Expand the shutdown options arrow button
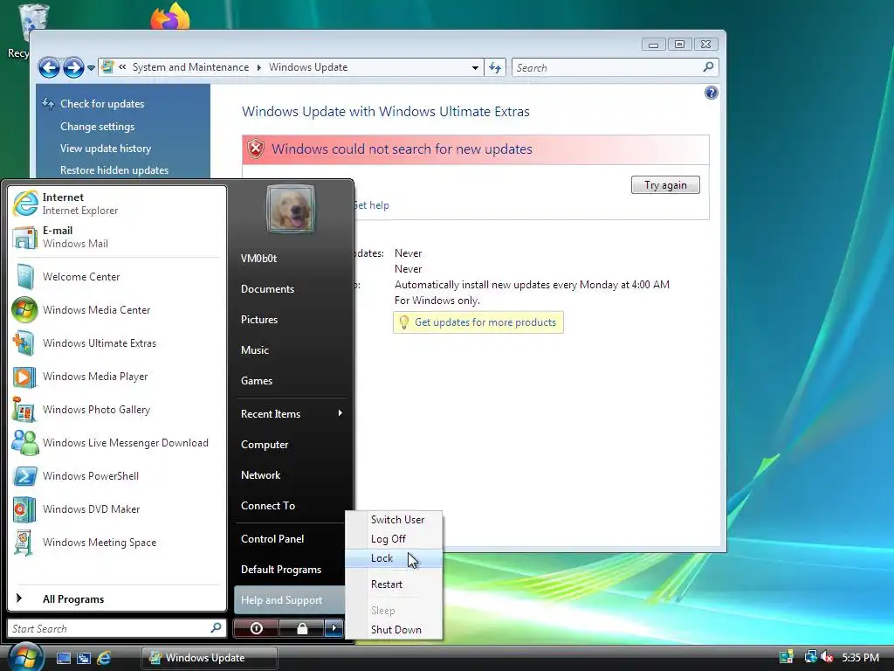This screenshot has width=894, height=671. [x=334, y=628]
